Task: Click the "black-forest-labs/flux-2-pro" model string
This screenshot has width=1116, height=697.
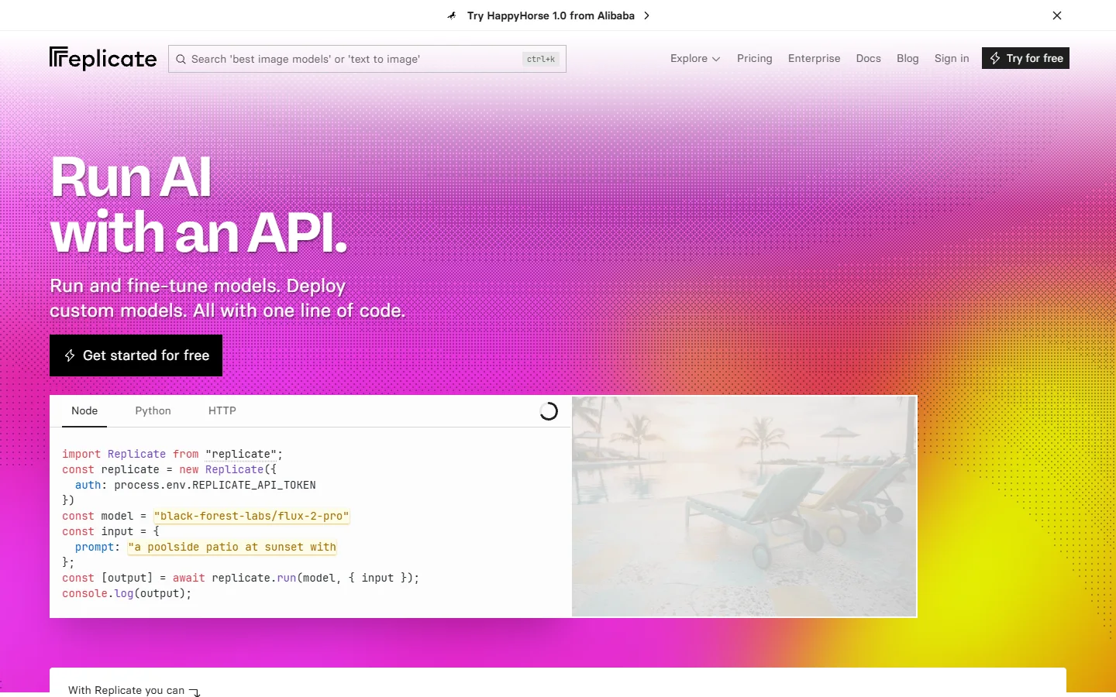Action: coord(252,516)
